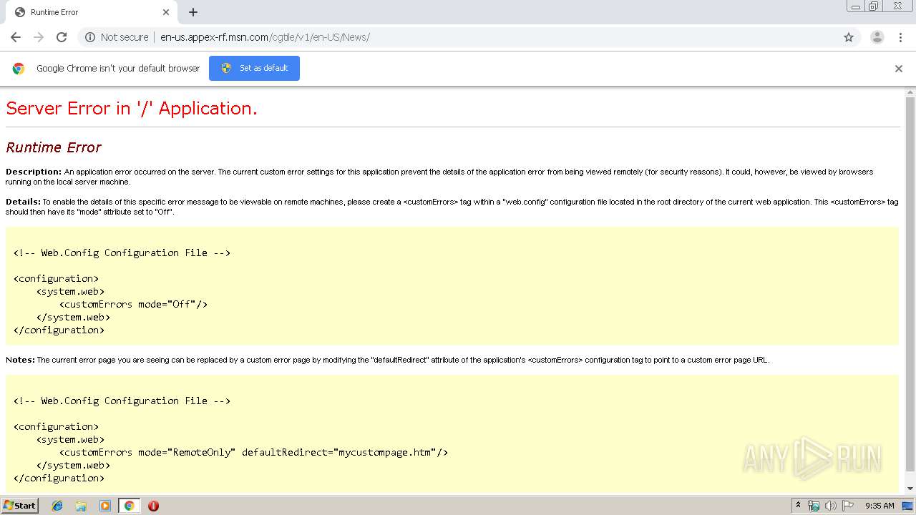Click the customErrors mode="RemoteOnly" code line

(x=253, y=452)
